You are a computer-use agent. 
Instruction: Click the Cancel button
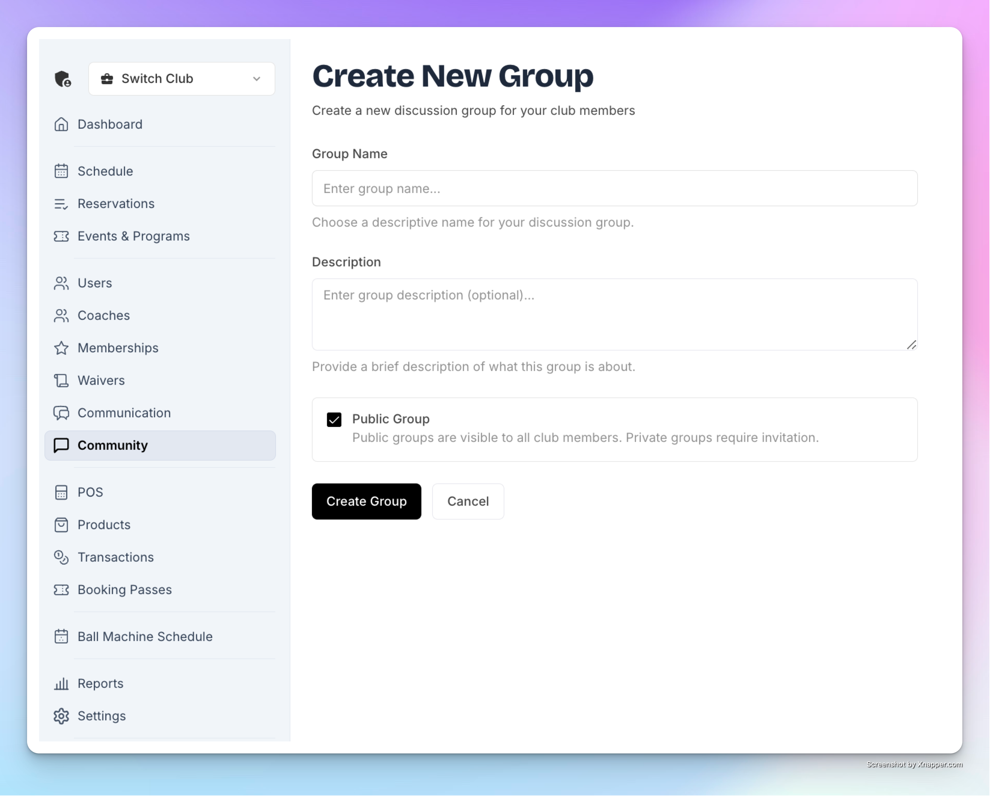pos(468,501)
